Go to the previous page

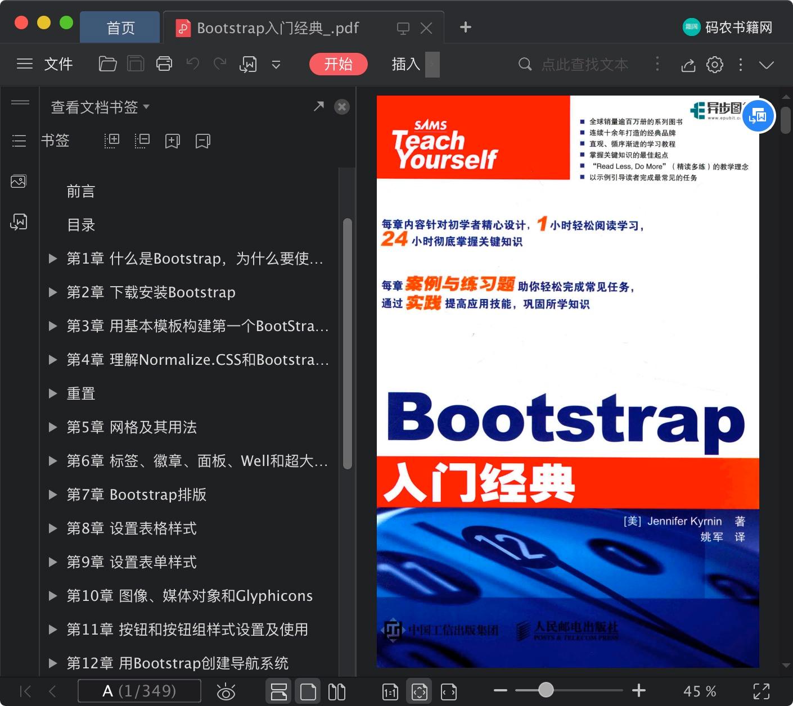[52, 691]
